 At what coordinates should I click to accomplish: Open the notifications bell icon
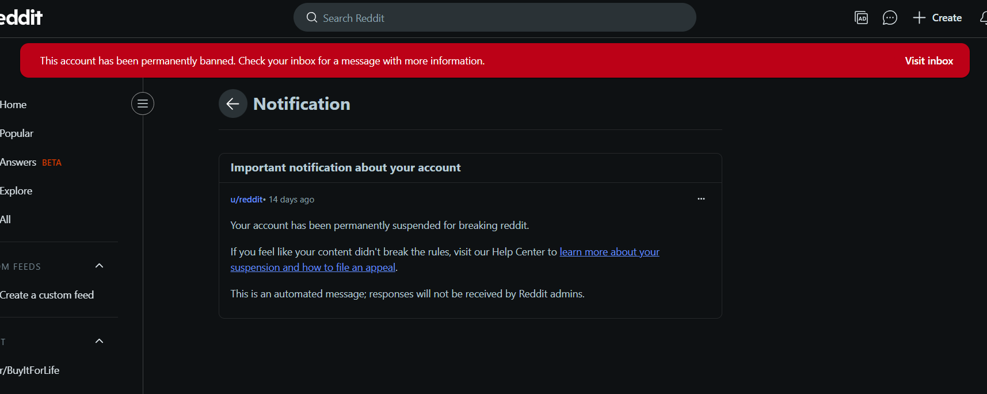[x=984, y=18]
